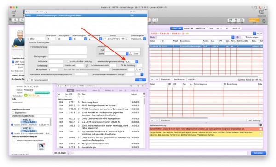Click the Schein zeigen button

pyautogui.click(x=252, y=37)
